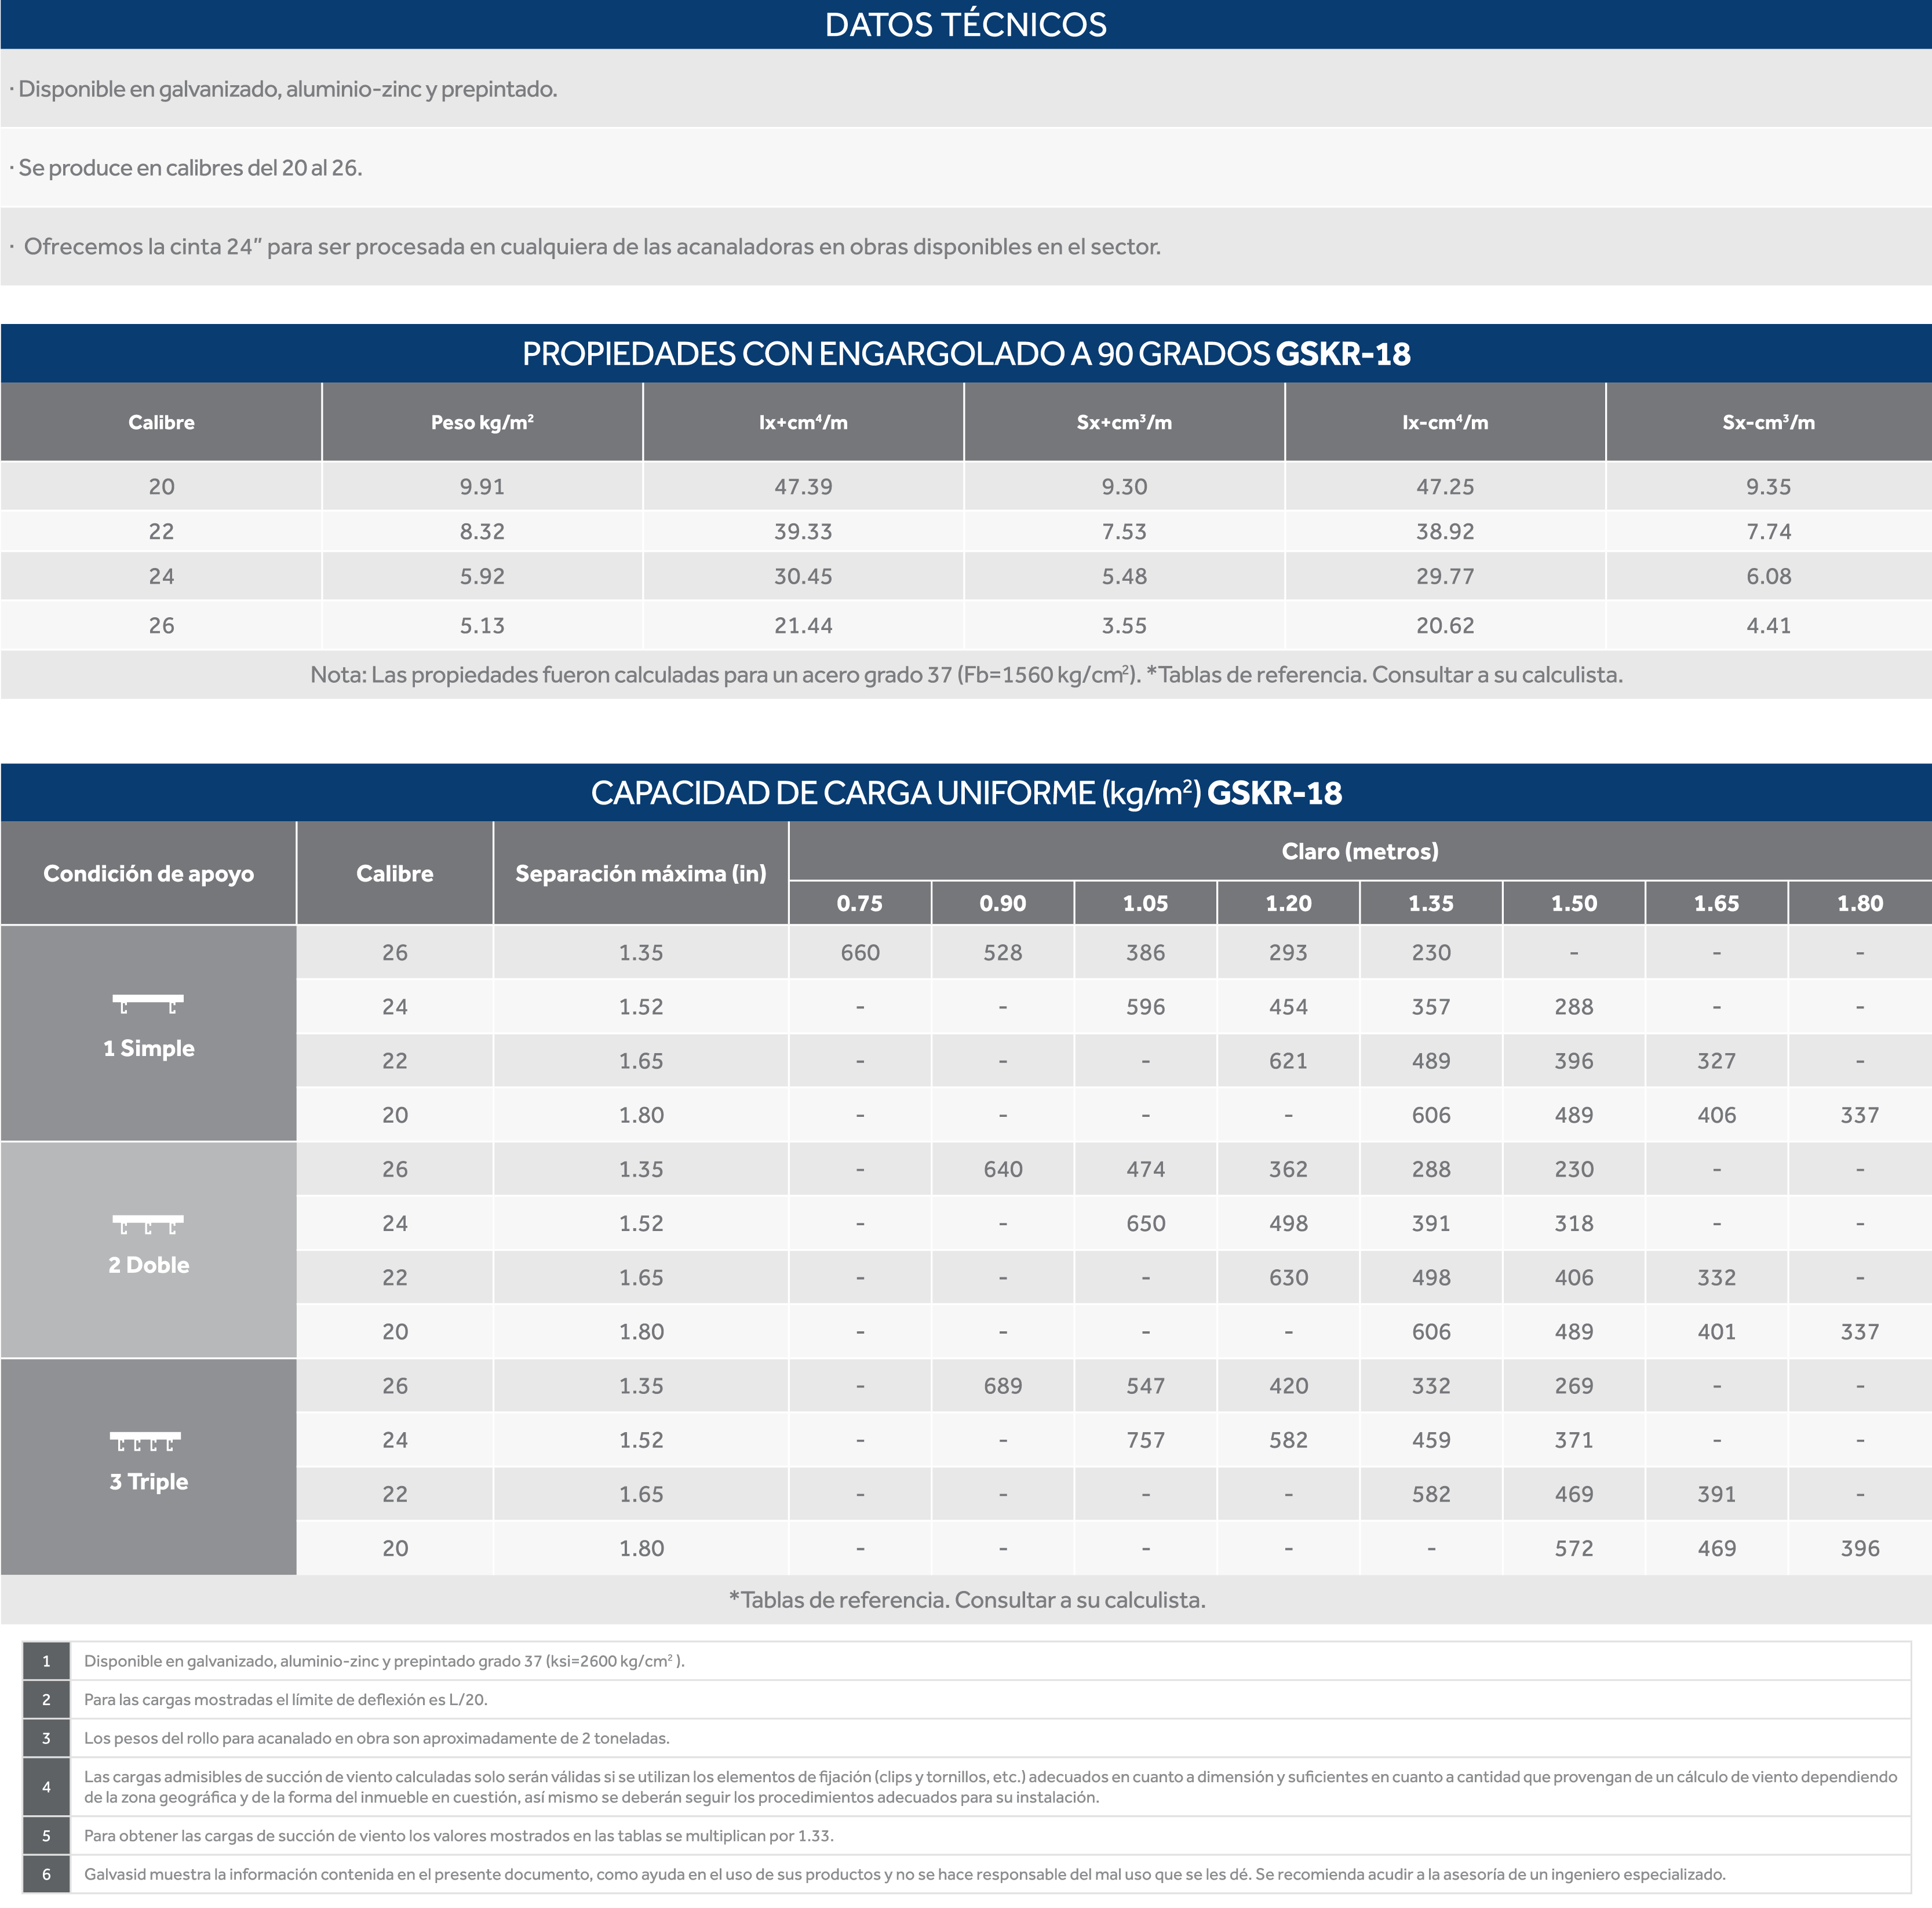
Task: Click the Condición de apoyo header
Action: pyautogui.click(x=148, y=873)
